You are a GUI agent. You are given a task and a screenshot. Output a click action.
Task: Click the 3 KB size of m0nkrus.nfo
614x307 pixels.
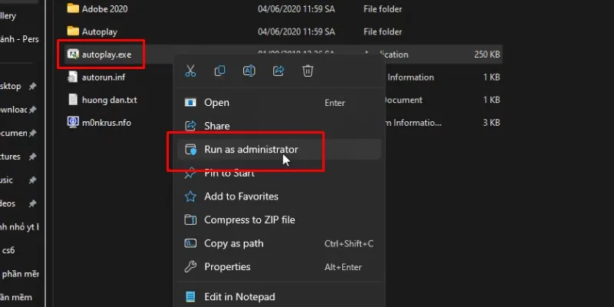(x=491, y=123)
